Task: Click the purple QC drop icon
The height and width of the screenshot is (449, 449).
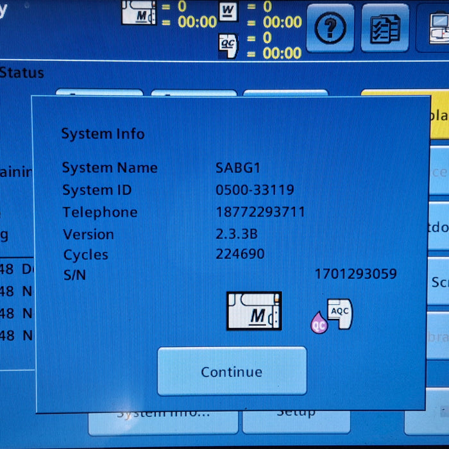Action: point(319,323)
